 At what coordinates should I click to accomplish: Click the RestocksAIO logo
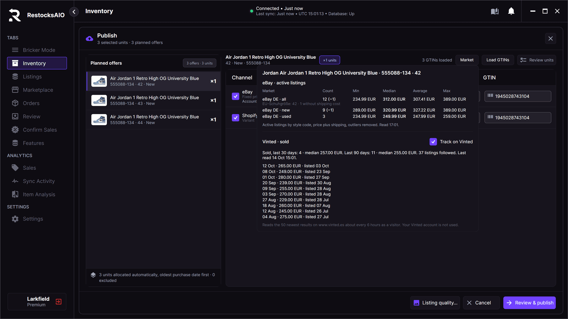(15, 15)
